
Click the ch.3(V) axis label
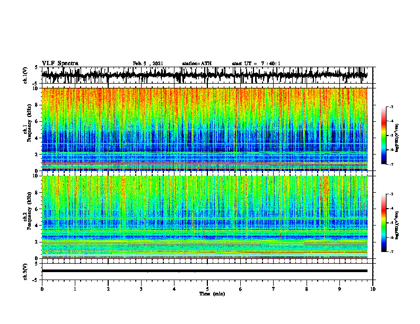click(25, 272)
